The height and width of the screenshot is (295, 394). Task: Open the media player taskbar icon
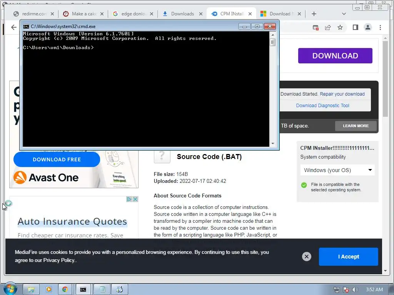(x=49, y=290)
